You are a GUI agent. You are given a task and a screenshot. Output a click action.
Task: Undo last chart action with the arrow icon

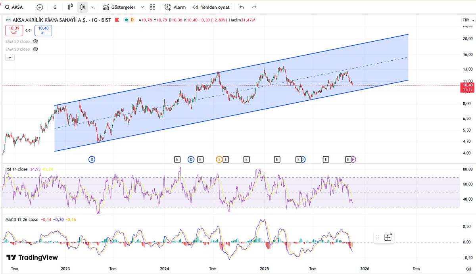242,7
